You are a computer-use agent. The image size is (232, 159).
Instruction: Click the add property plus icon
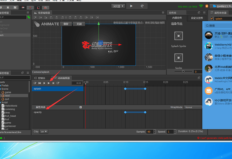tap(81, 107)
